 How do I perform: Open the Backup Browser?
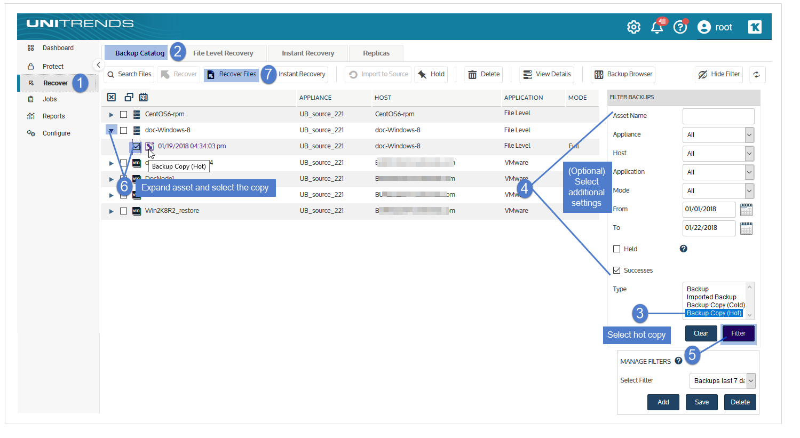tap(623, 74)
